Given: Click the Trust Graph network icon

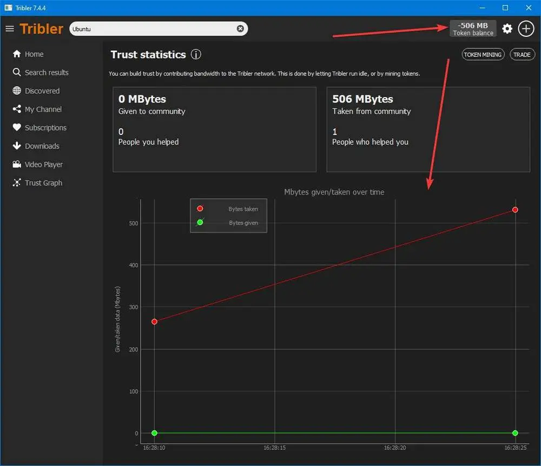Looking at the screenshot, I should 17,183.
